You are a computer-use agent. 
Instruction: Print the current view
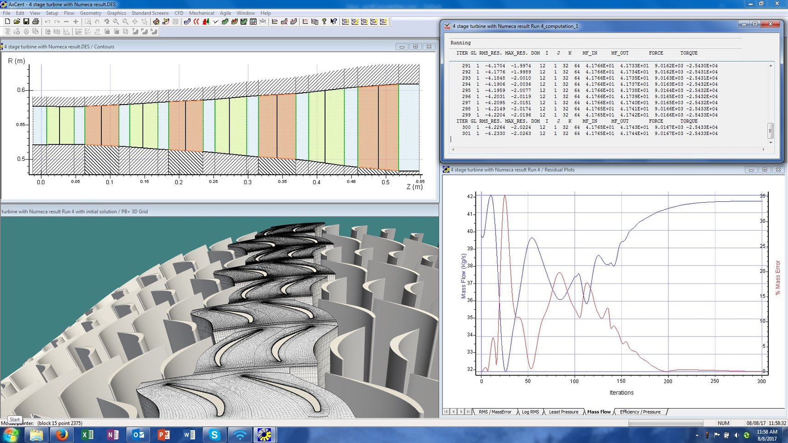pos(36,22)
